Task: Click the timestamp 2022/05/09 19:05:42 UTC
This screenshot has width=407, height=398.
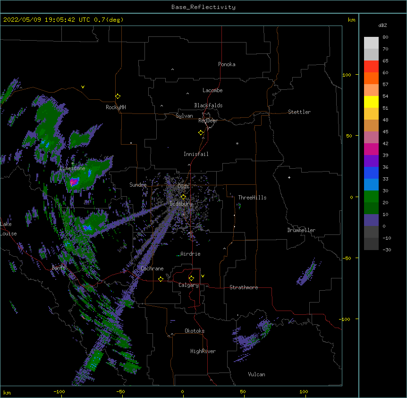Action: coord(47,20)
